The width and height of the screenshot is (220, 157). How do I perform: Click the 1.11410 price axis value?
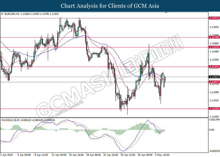214,100
